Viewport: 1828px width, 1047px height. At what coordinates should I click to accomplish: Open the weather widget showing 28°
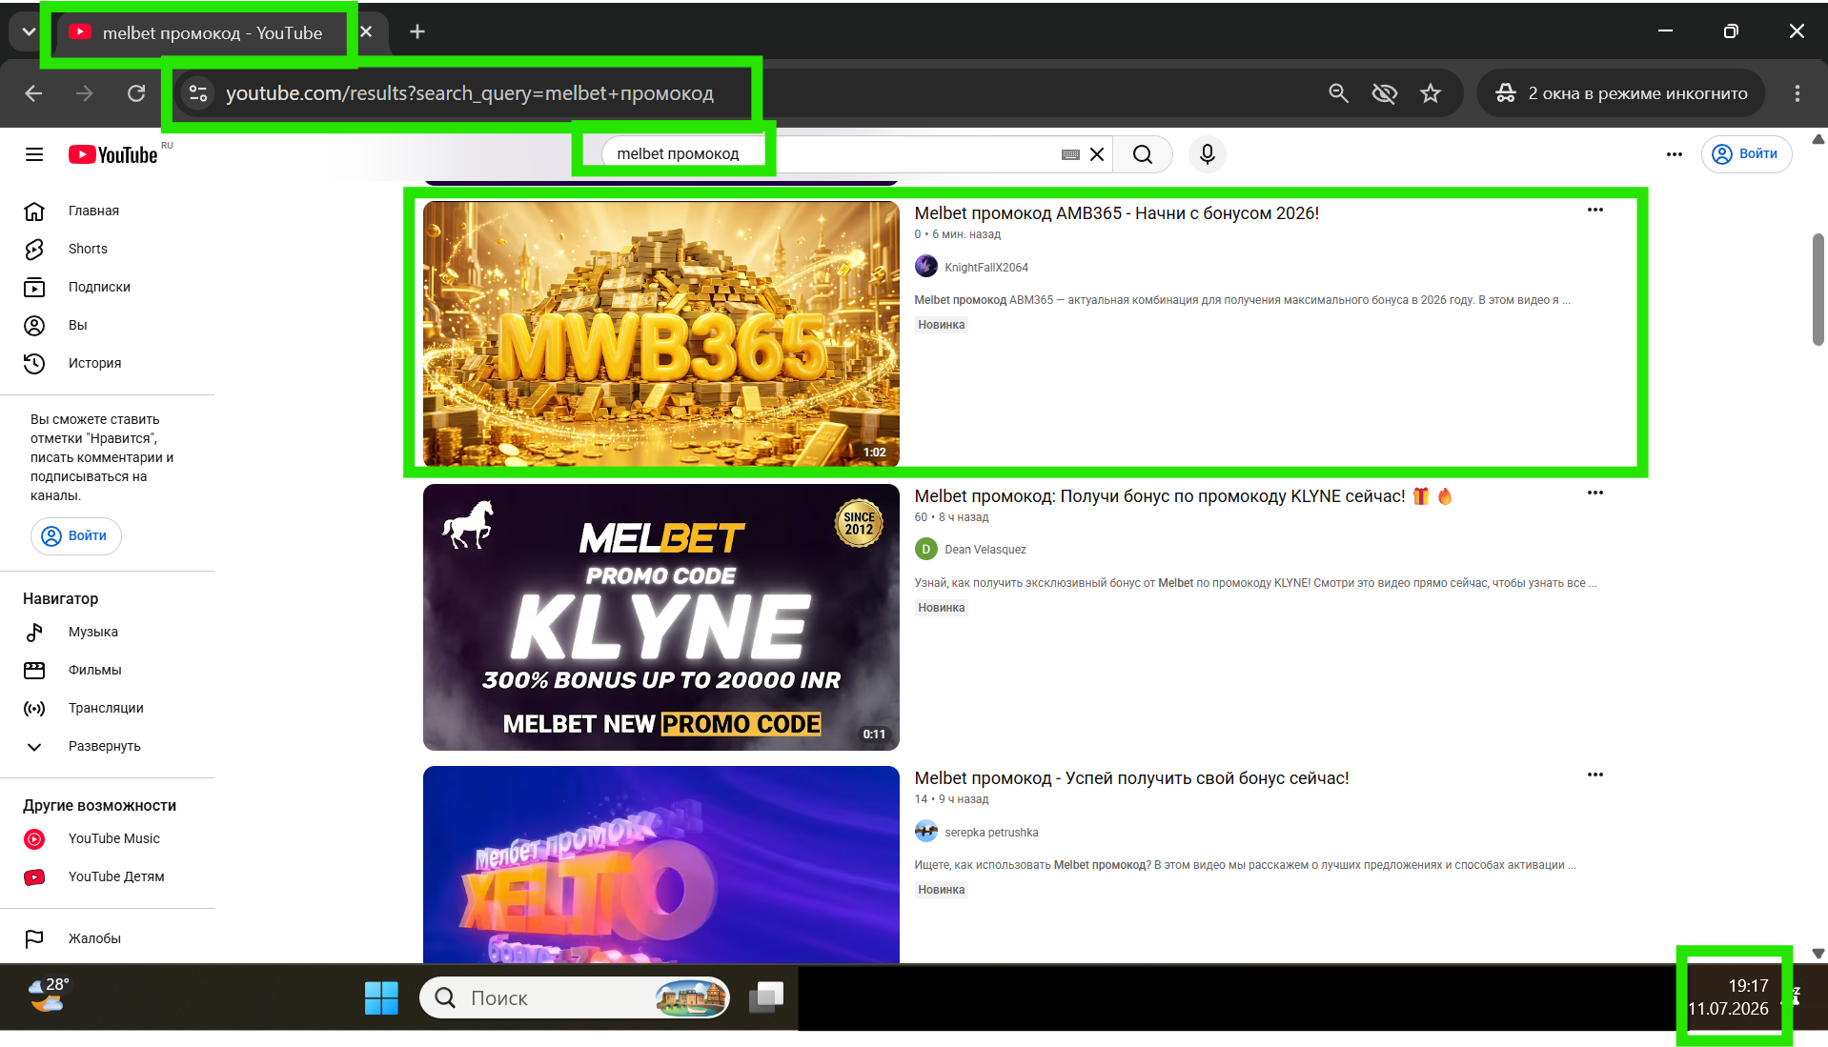click(x=48, y=995)
